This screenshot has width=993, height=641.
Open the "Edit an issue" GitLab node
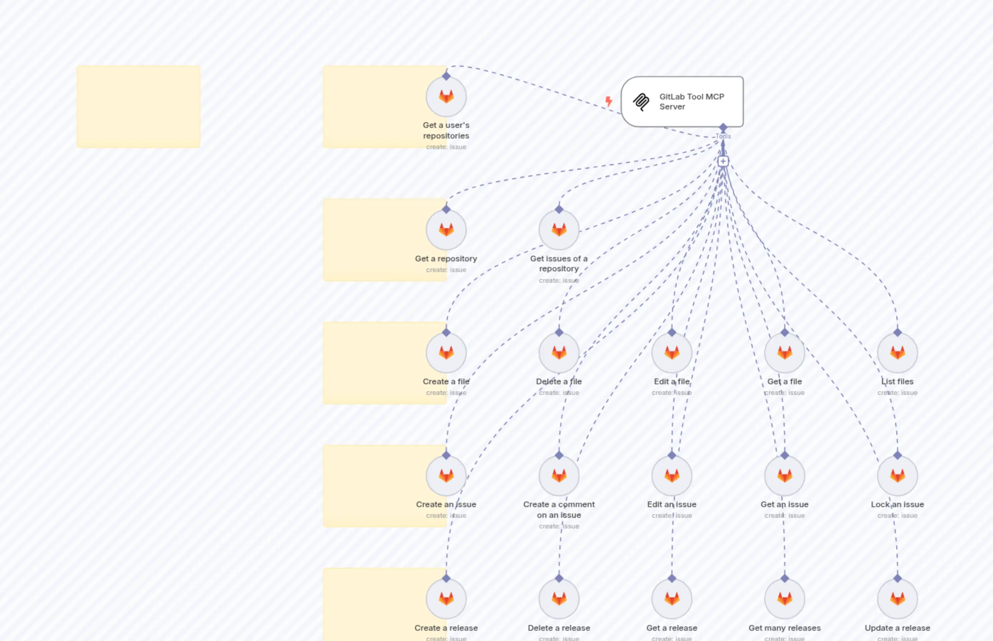(x=671, y=476)
